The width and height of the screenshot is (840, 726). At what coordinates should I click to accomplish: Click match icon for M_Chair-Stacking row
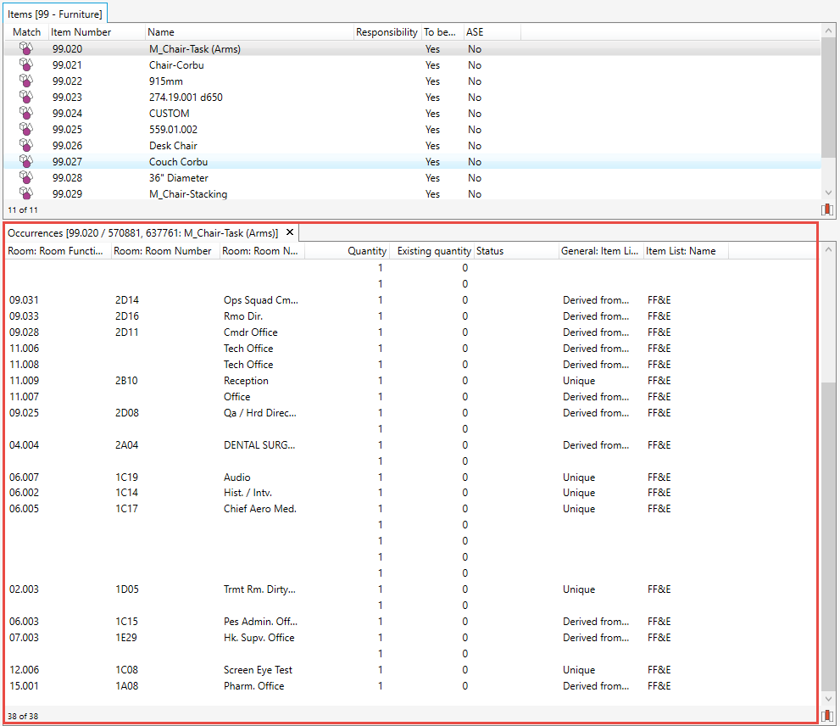[x=26, y=194]
